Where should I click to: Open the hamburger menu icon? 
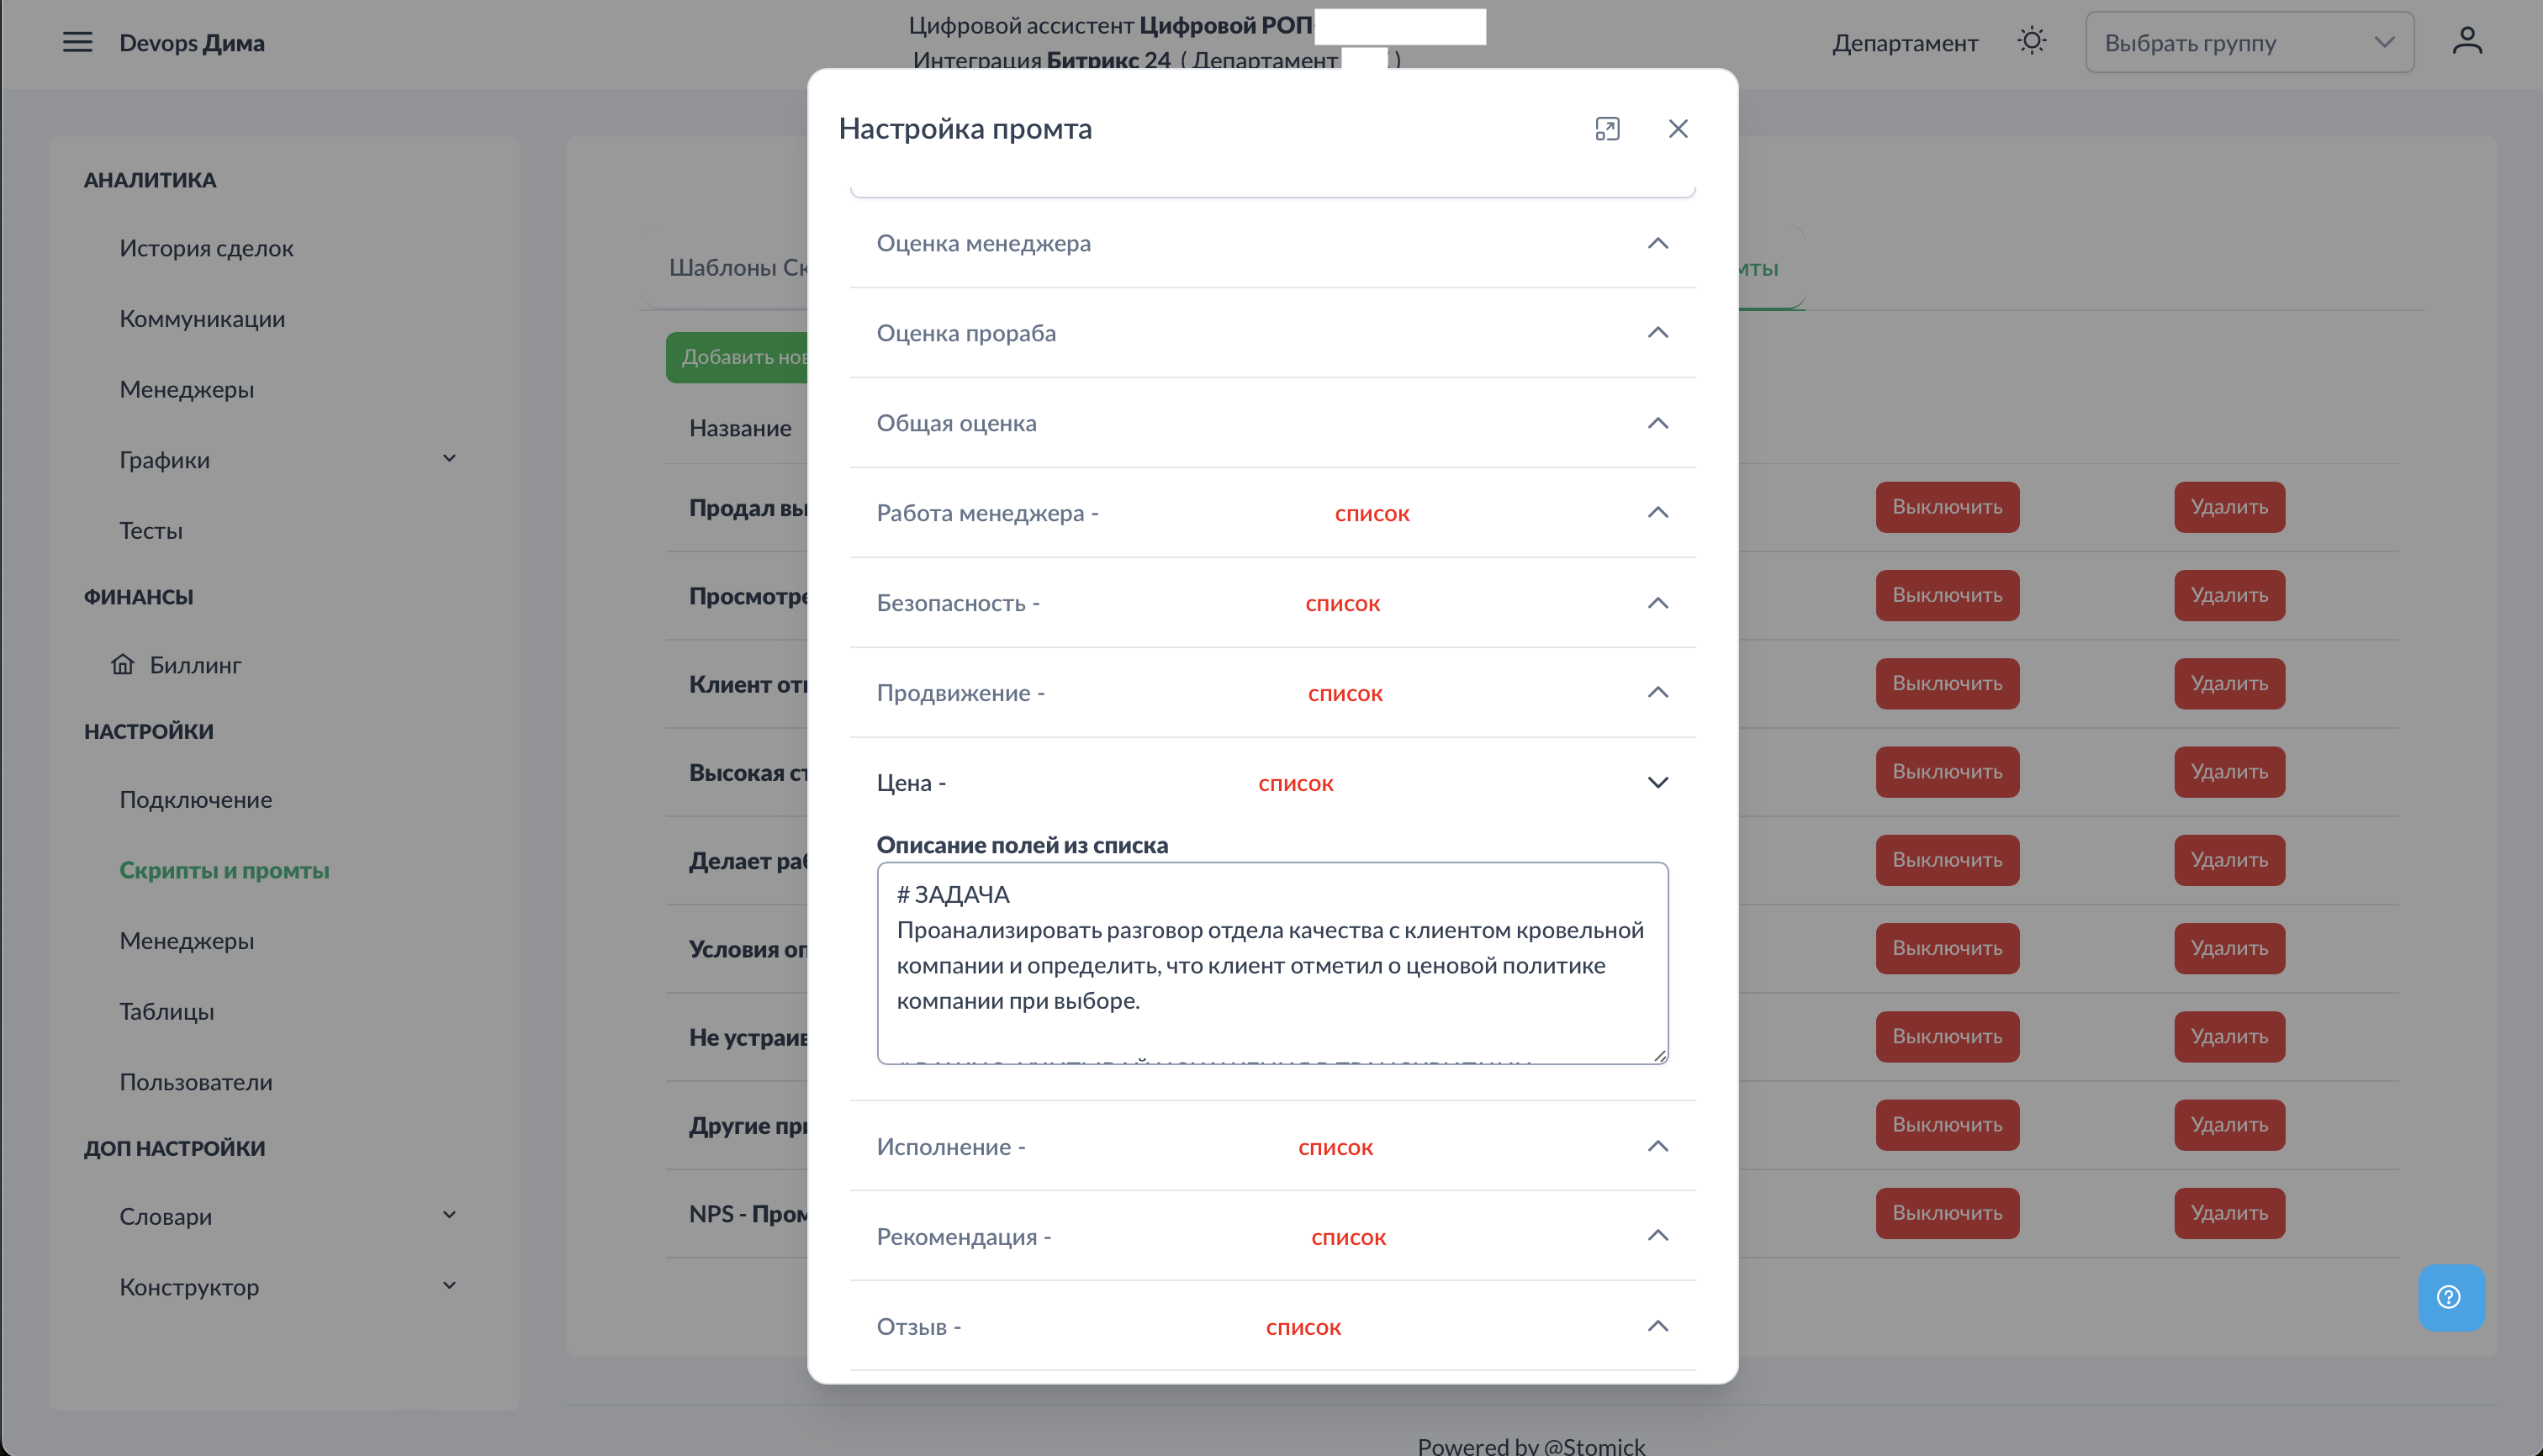(x=77, y=42)
